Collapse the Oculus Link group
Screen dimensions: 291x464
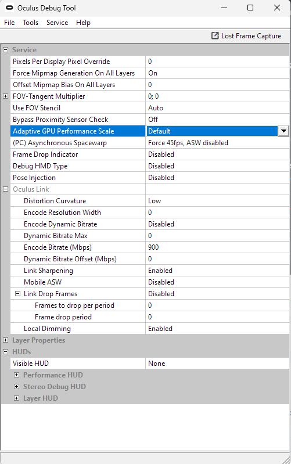pos(5,189)
